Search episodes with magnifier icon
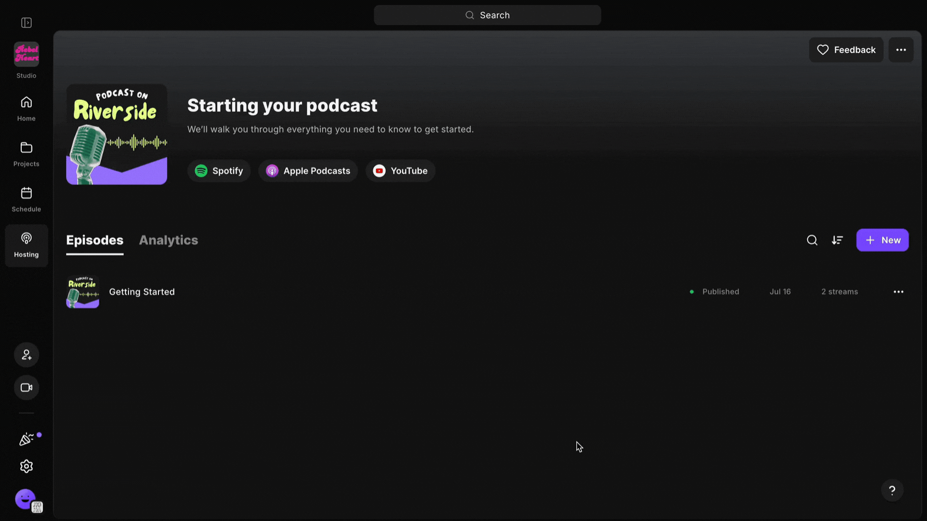Viewport: 927px width, 521px height. [812, 240]
